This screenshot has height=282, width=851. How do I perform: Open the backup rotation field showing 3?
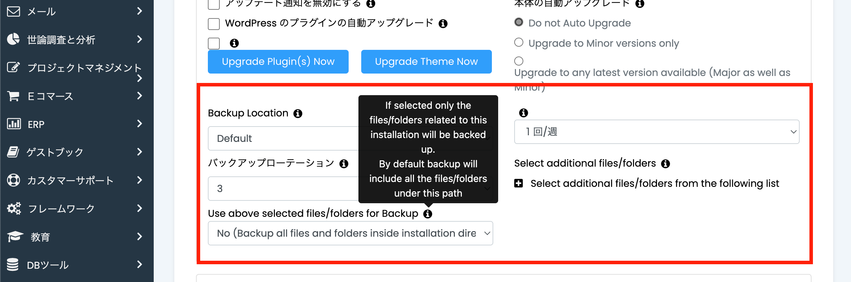(283, 189)
